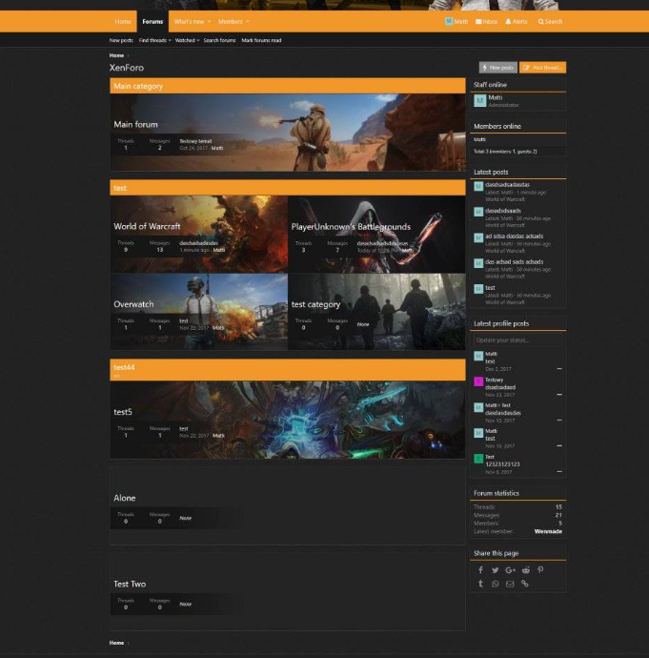Expand Members dropdown arrow
Viewport: 649px width, 658px height.
(x=248, y=21)
